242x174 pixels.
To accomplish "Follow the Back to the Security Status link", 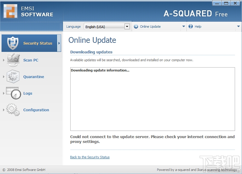I will (90, 157).
